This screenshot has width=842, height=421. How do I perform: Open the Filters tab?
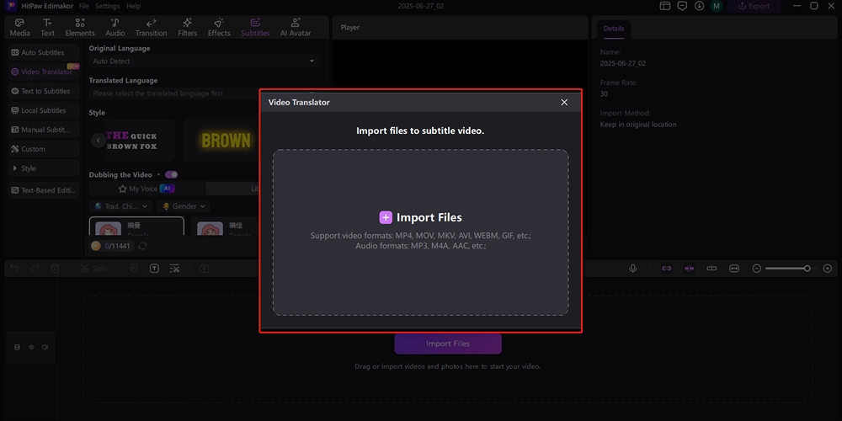point(188,28)
